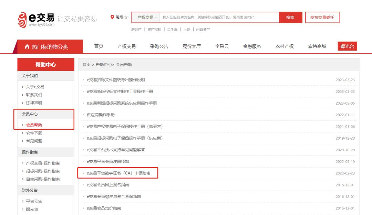Screen dimensions: 372x215
Task: Click the flame icon on 热门标的物分类
Action: [27, 47]
